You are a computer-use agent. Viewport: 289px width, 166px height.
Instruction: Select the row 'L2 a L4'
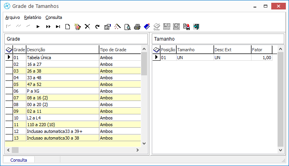tap(73, 118)
